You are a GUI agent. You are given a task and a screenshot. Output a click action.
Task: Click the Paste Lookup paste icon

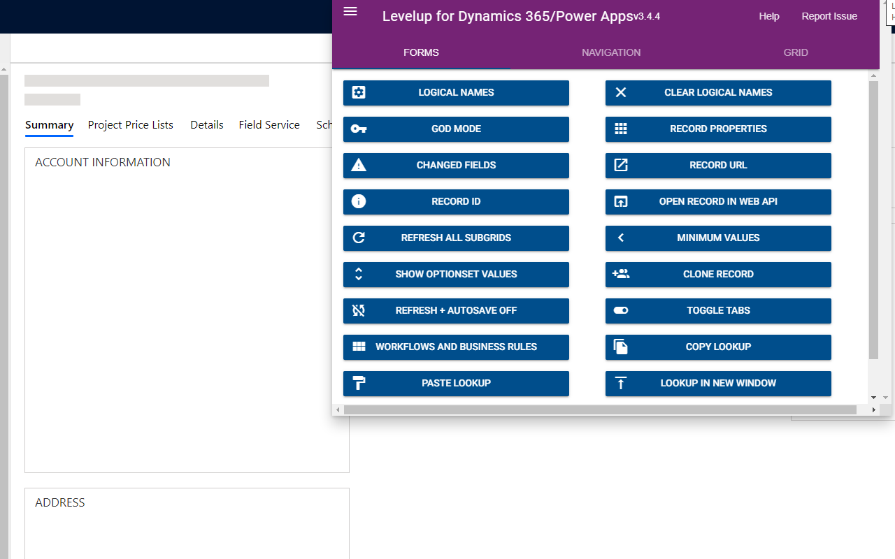[x=359, y=383]
